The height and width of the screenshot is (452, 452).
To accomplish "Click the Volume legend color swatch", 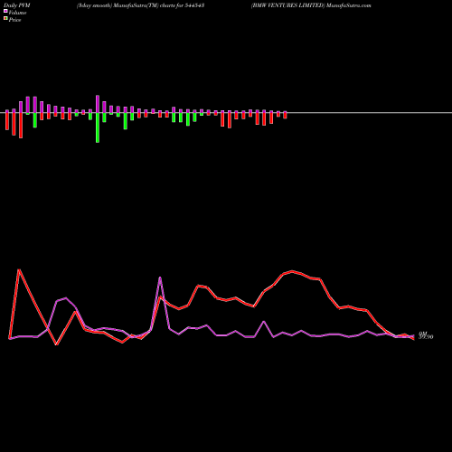I will click(x=5, y=11).
